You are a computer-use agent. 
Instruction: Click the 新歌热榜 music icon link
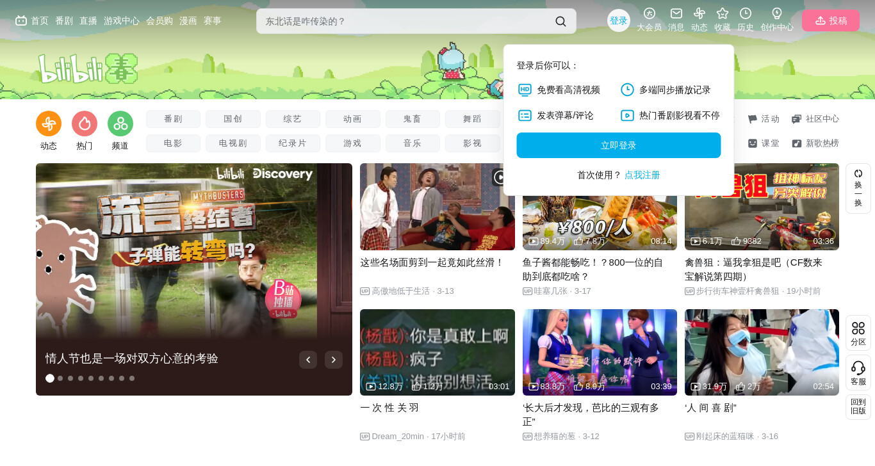tap(815, 143)
